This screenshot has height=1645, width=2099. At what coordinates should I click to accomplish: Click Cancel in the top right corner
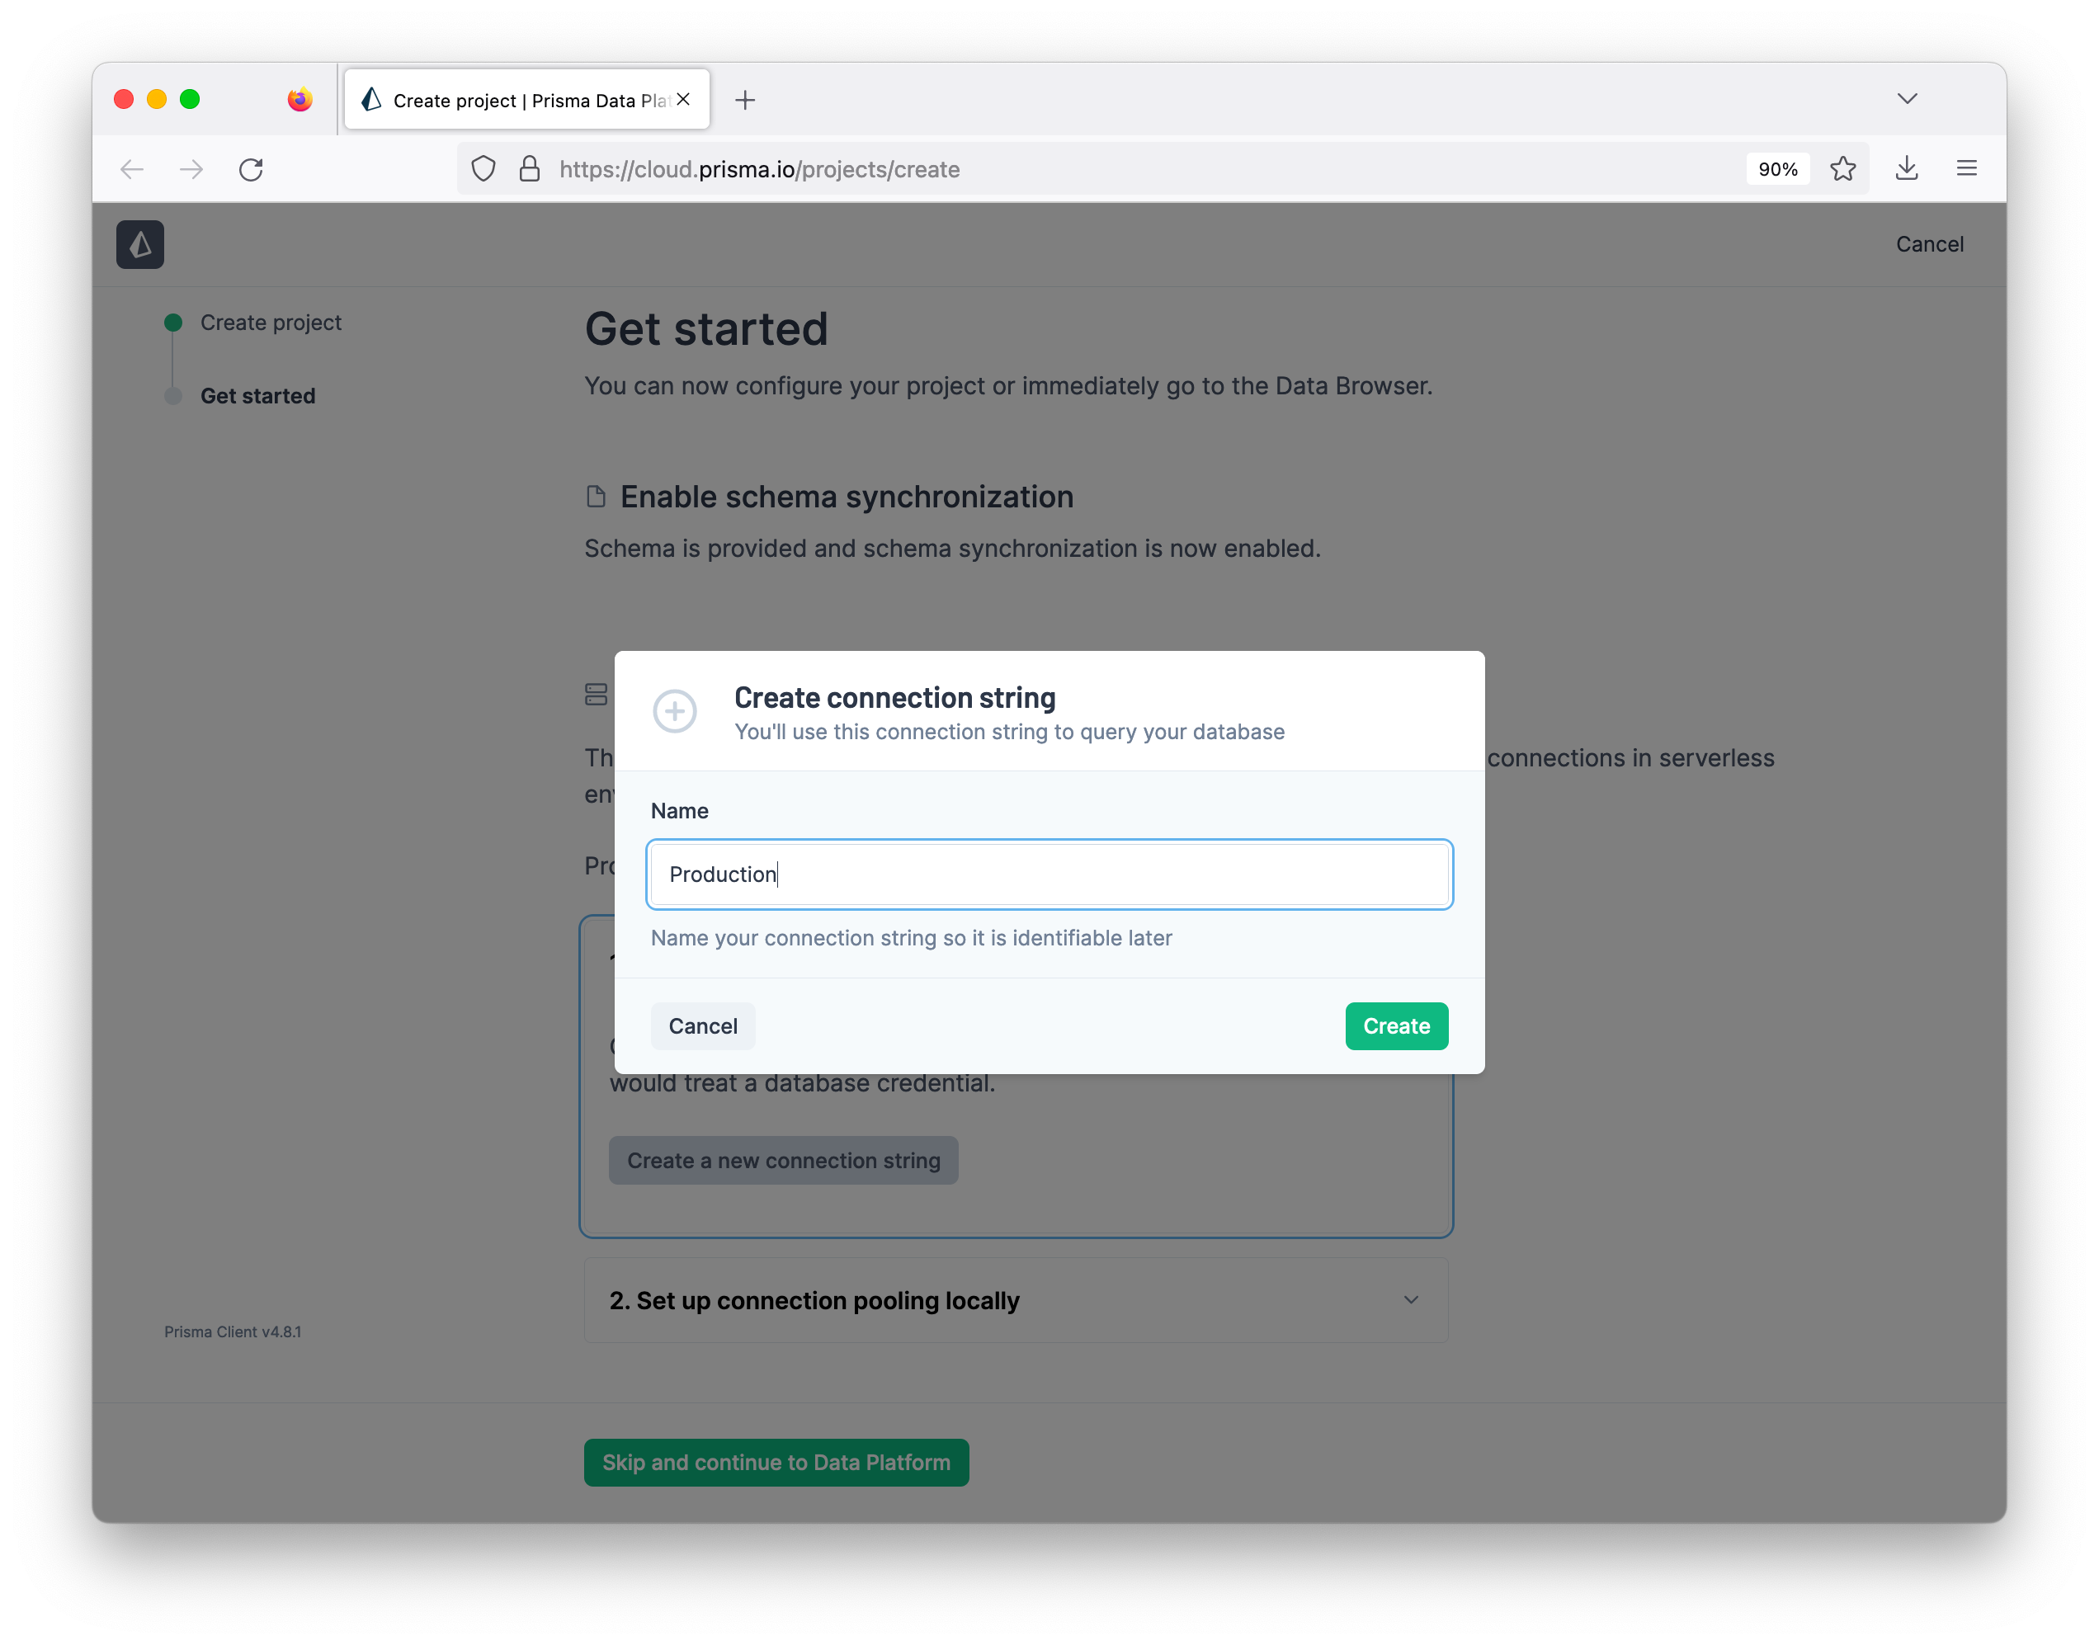(x=1931, y=243)
